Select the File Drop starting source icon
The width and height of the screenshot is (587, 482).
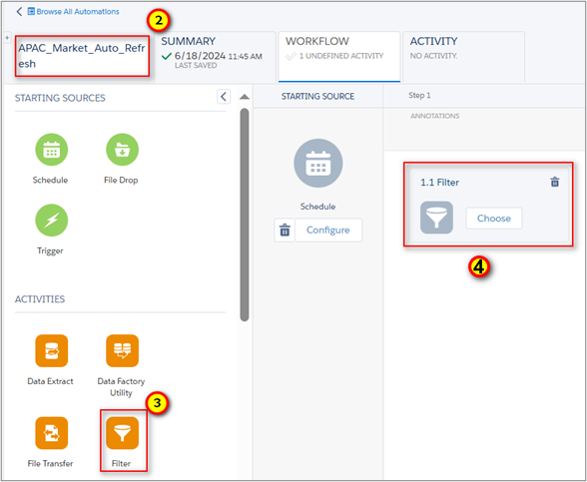click(123, 150)
